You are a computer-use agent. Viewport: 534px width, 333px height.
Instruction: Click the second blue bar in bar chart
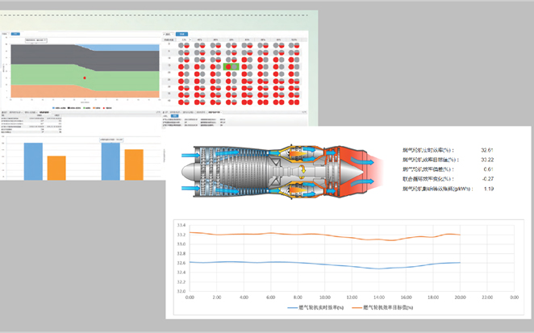pos(111,160)
